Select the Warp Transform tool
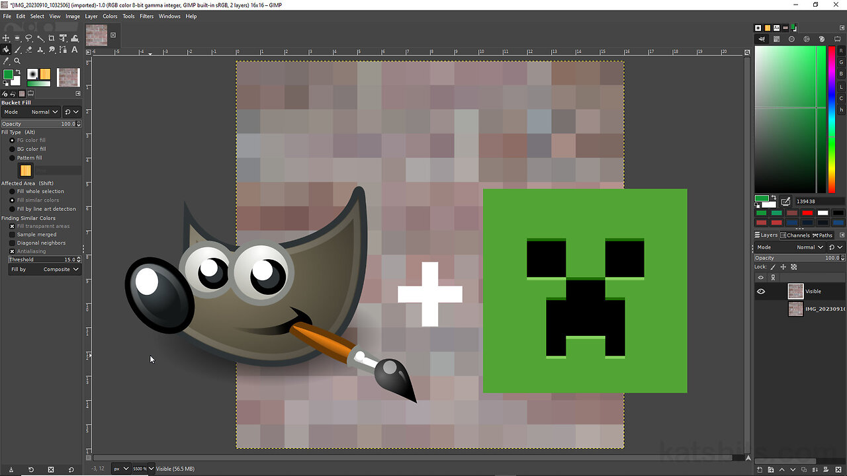847x476 pixels. (x=74, y=38)
